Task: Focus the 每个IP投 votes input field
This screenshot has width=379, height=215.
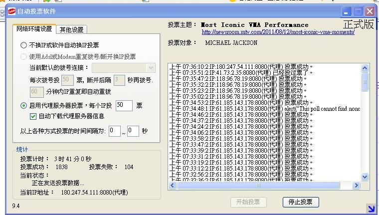Action: [124, 106]
